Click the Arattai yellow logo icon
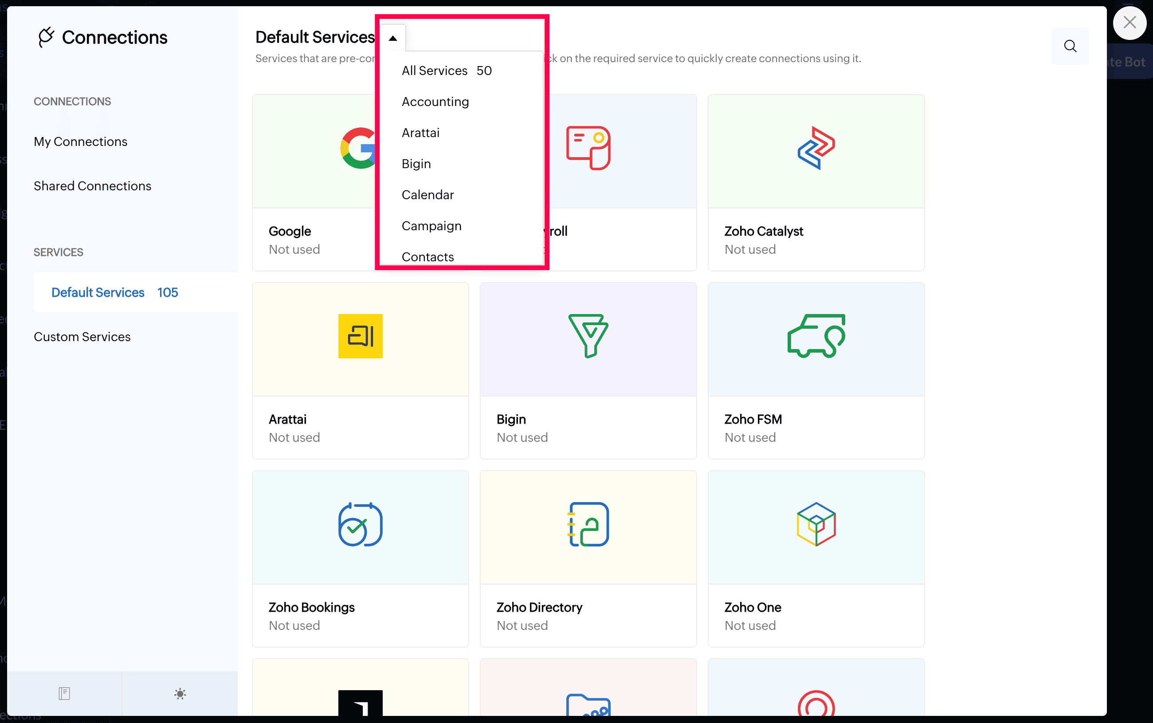 coord(360,336)
